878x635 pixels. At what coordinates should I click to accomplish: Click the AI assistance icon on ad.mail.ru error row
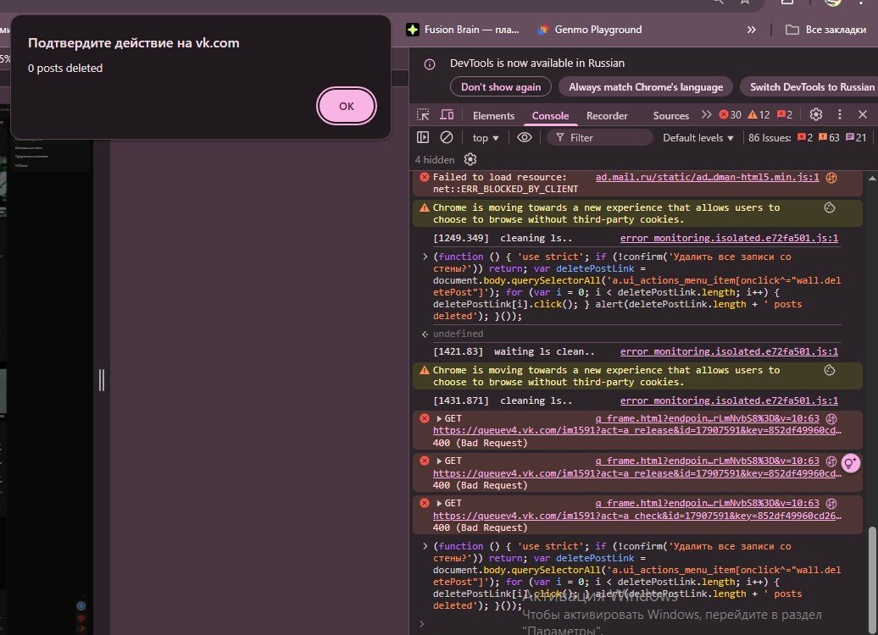pyautogui.click(x=831, y=177)
